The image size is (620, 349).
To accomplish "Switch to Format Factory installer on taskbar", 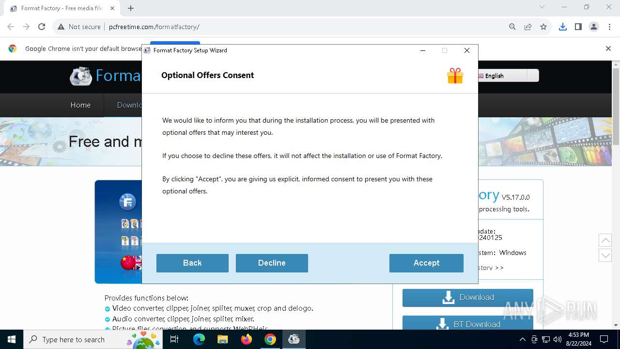I will [294, 339].
